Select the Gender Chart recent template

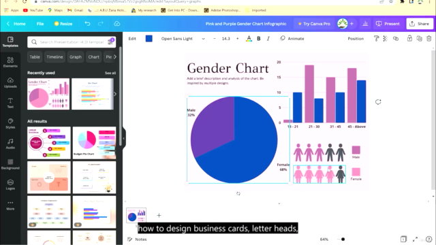tap(48, 94)
